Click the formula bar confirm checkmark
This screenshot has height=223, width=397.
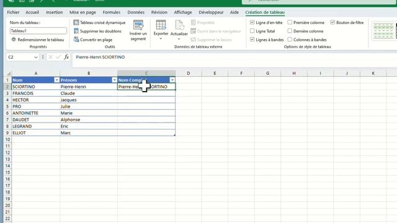(x=58, y=57)
